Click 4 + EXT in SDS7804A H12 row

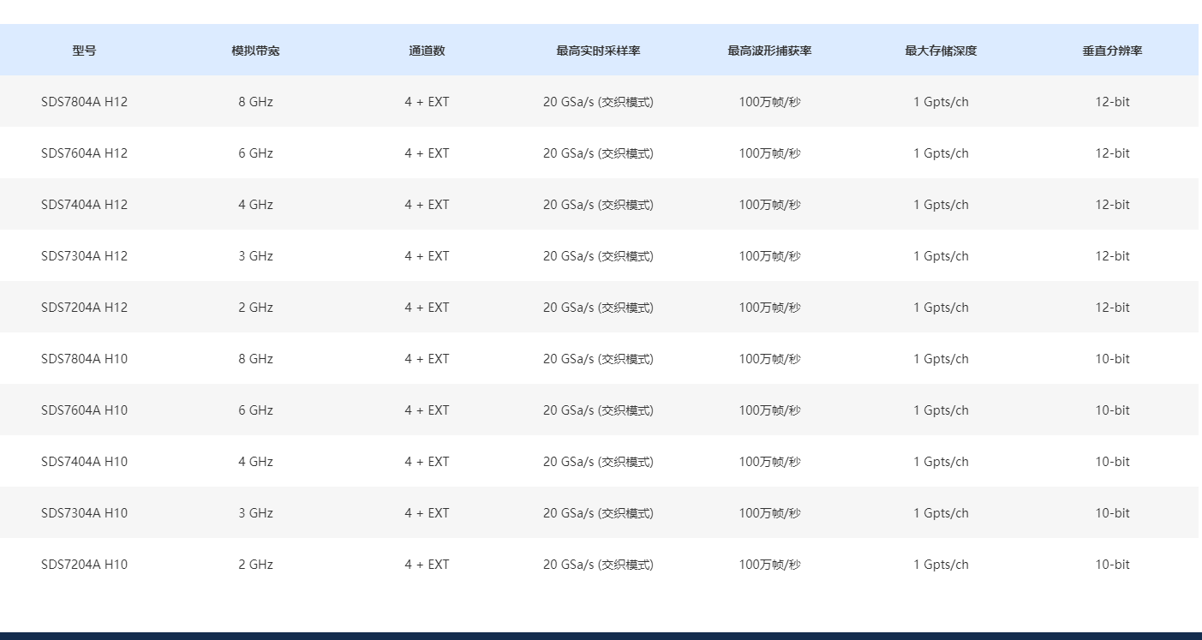tap(427, 102)
